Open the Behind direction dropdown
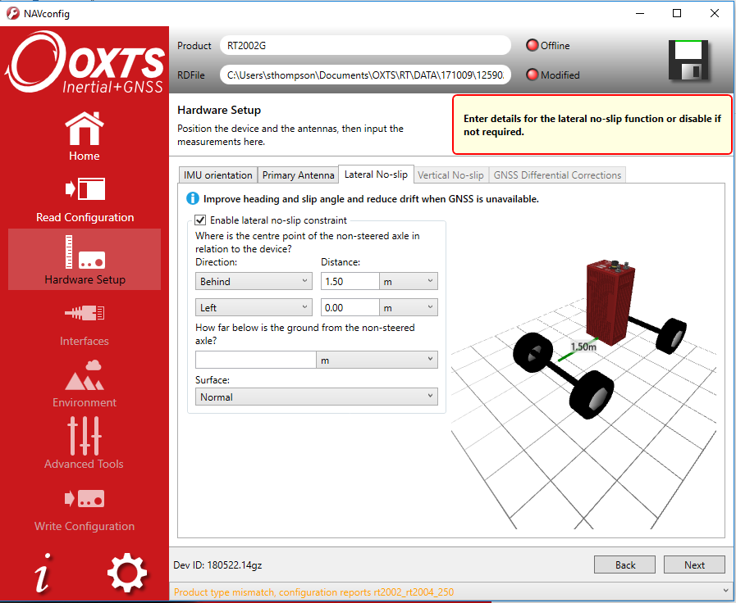736x603 pixels. click(254, 281)
